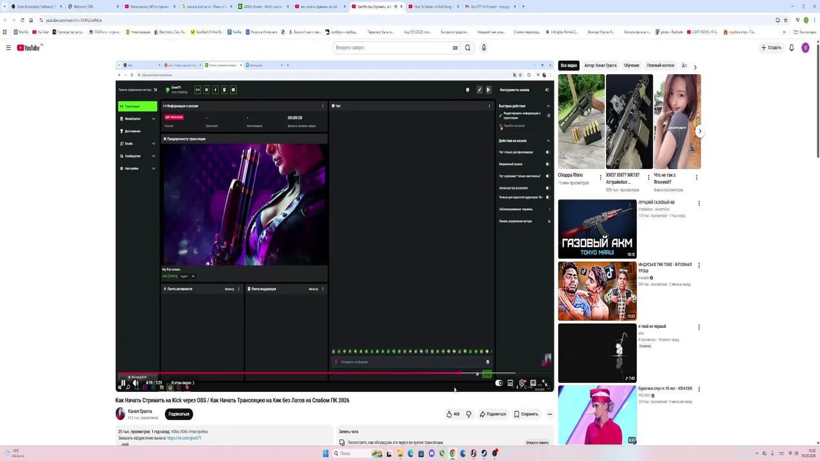Toggle autoplay switch in the player
820x461 pixels.
(x=499, y=383)
